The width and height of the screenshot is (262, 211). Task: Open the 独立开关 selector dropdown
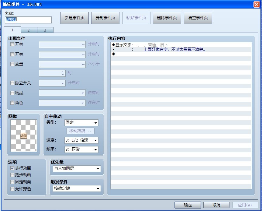[52, 83]
